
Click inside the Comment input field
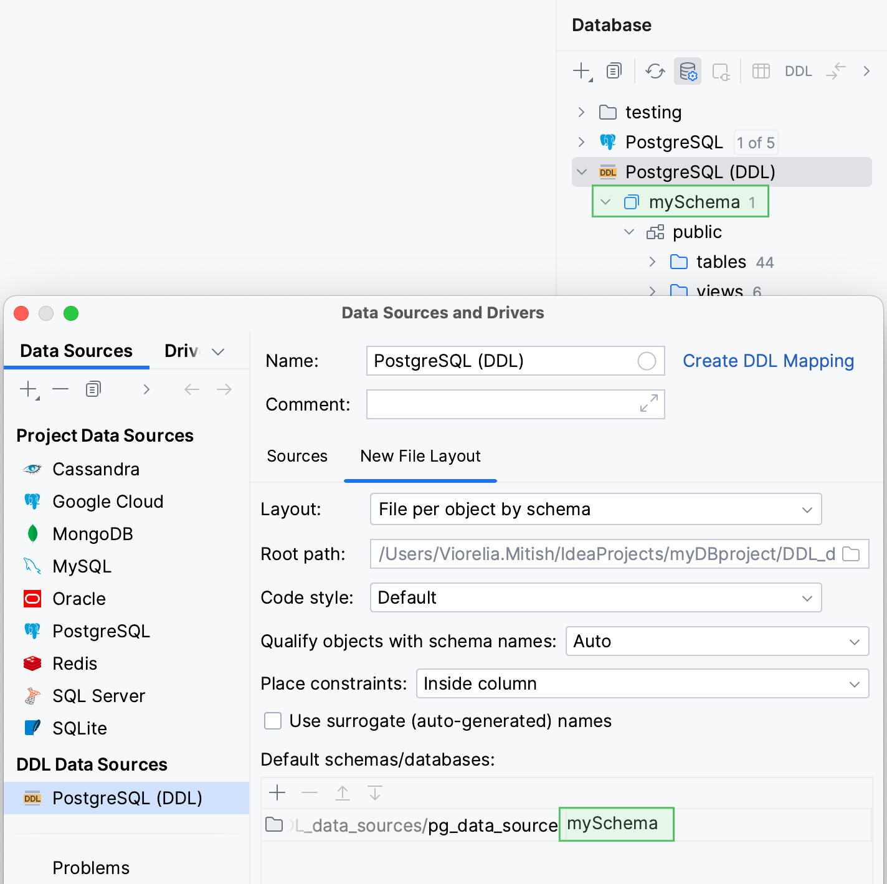point(515,404)
